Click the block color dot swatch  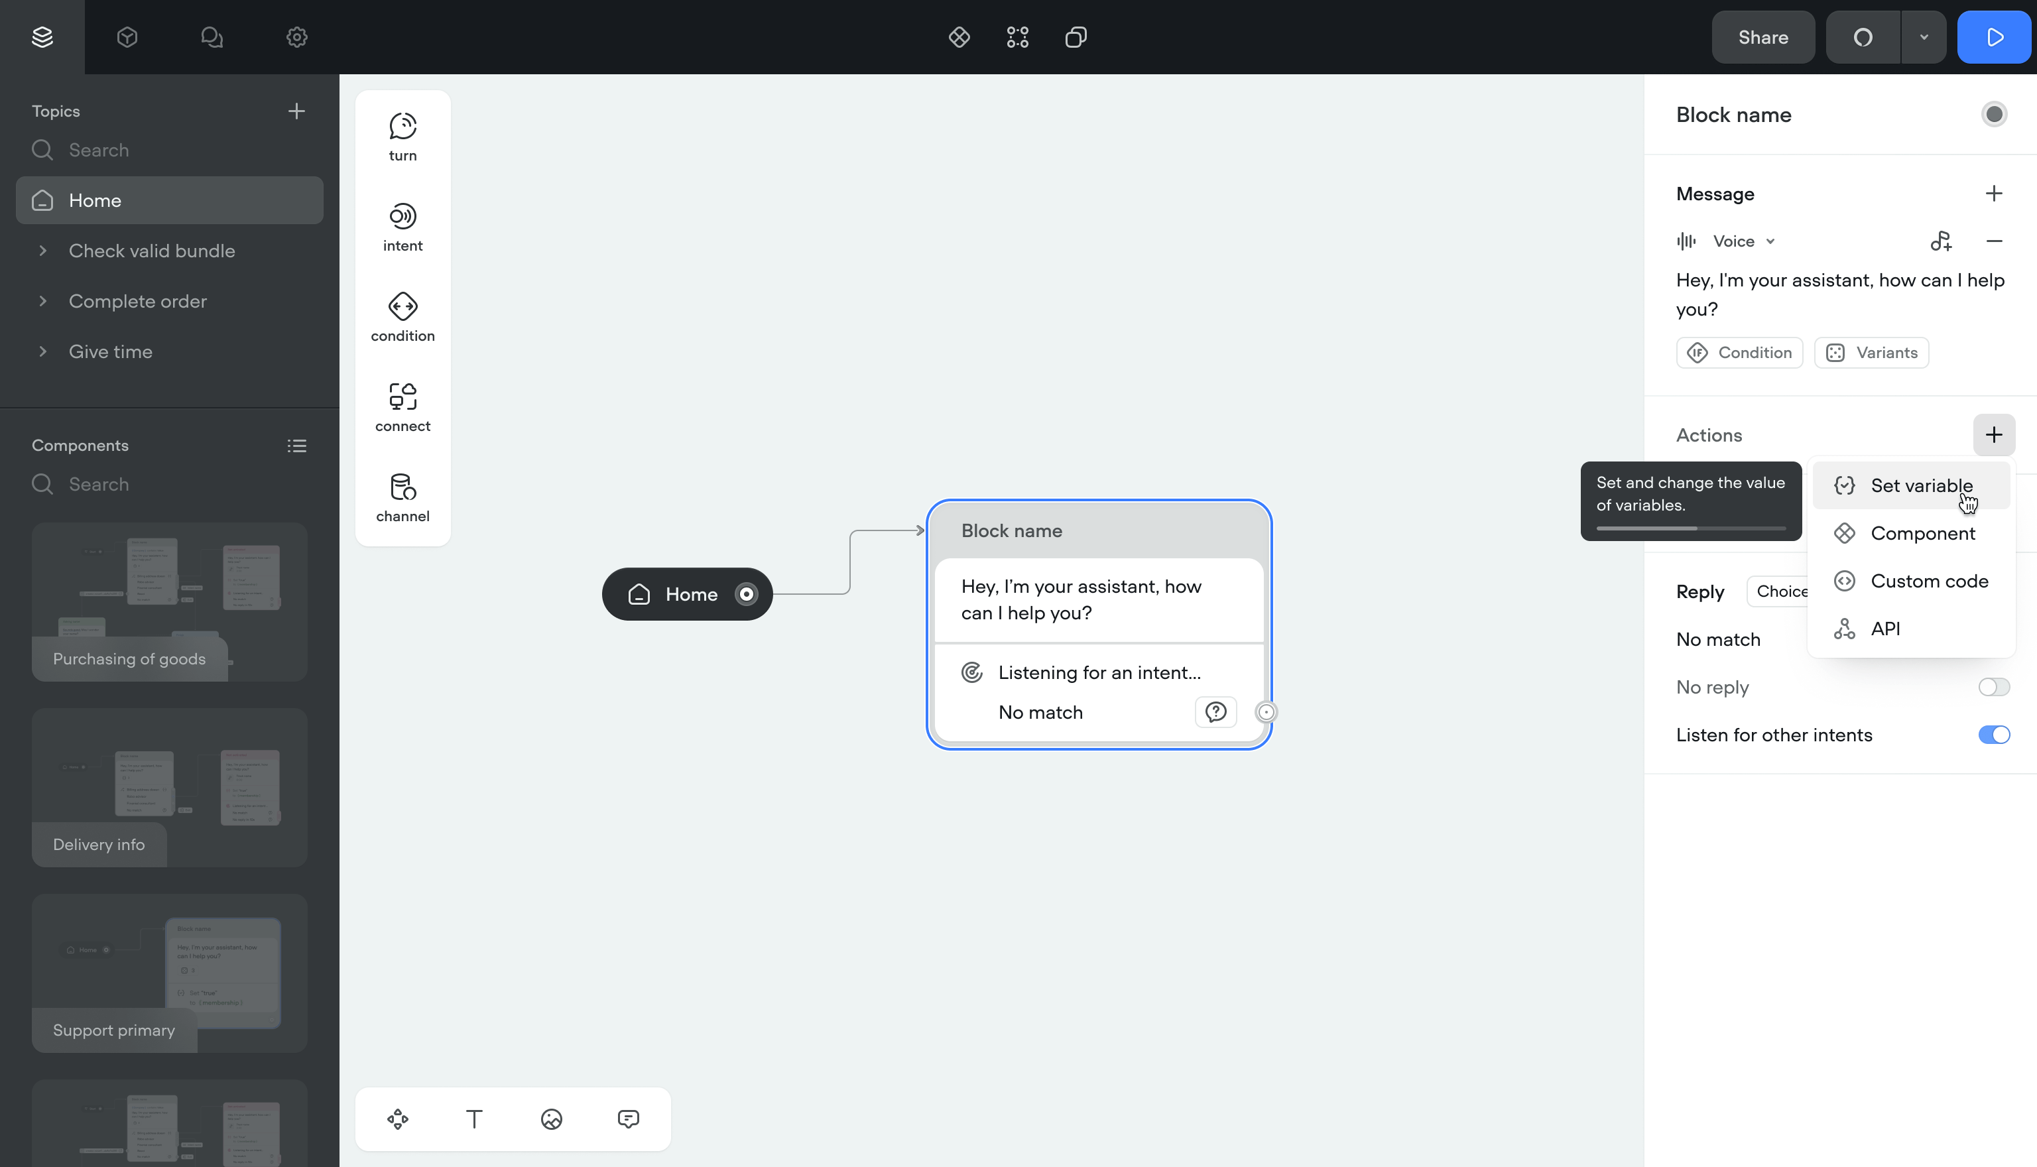(x=1994, y=115)
